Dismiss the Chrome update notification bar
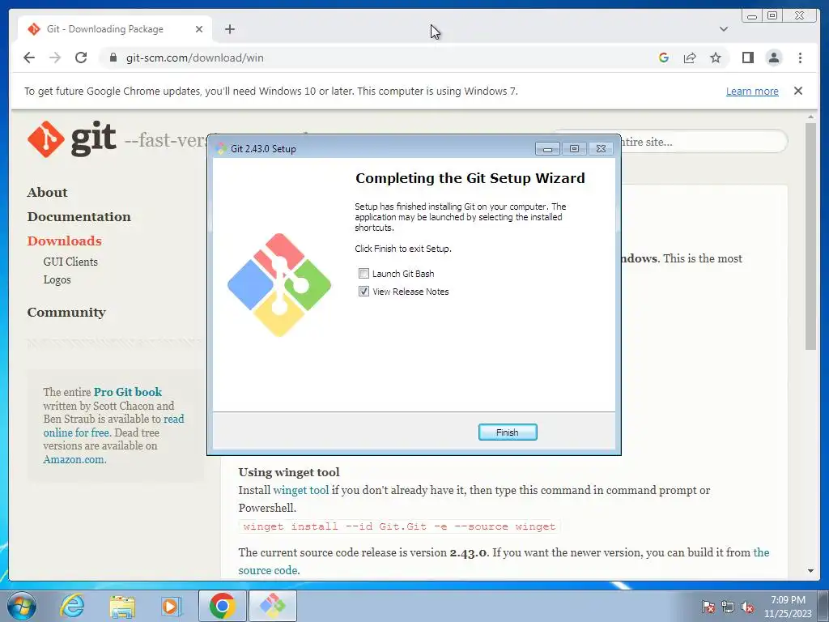Image resolution: width=829 pixels, height=622 pixels. (x=798, y=91)
